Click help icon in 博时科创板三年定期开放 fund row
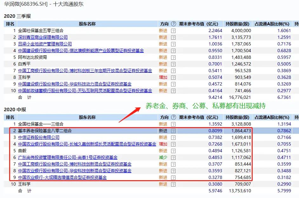Screen dimensions: 299x198 pos(173,71)
